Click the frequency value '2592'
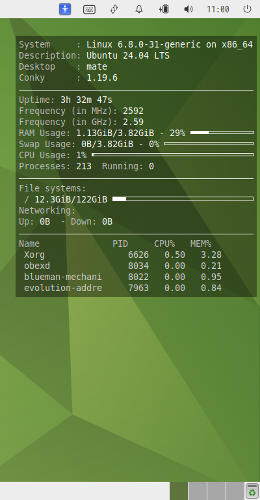 [133, 111]
